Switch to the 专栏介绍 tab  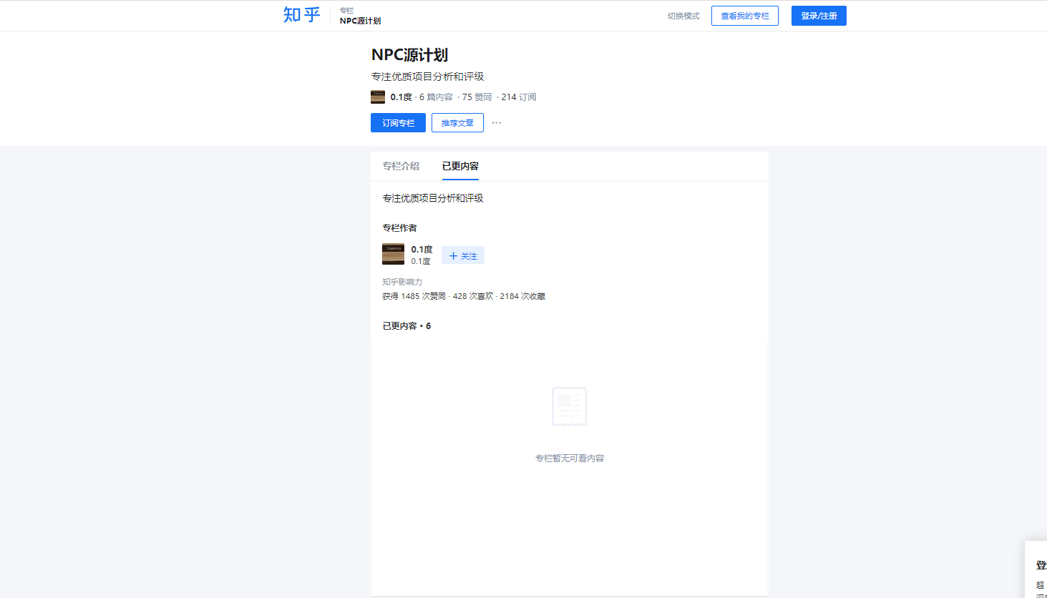[x=400, y=165]
